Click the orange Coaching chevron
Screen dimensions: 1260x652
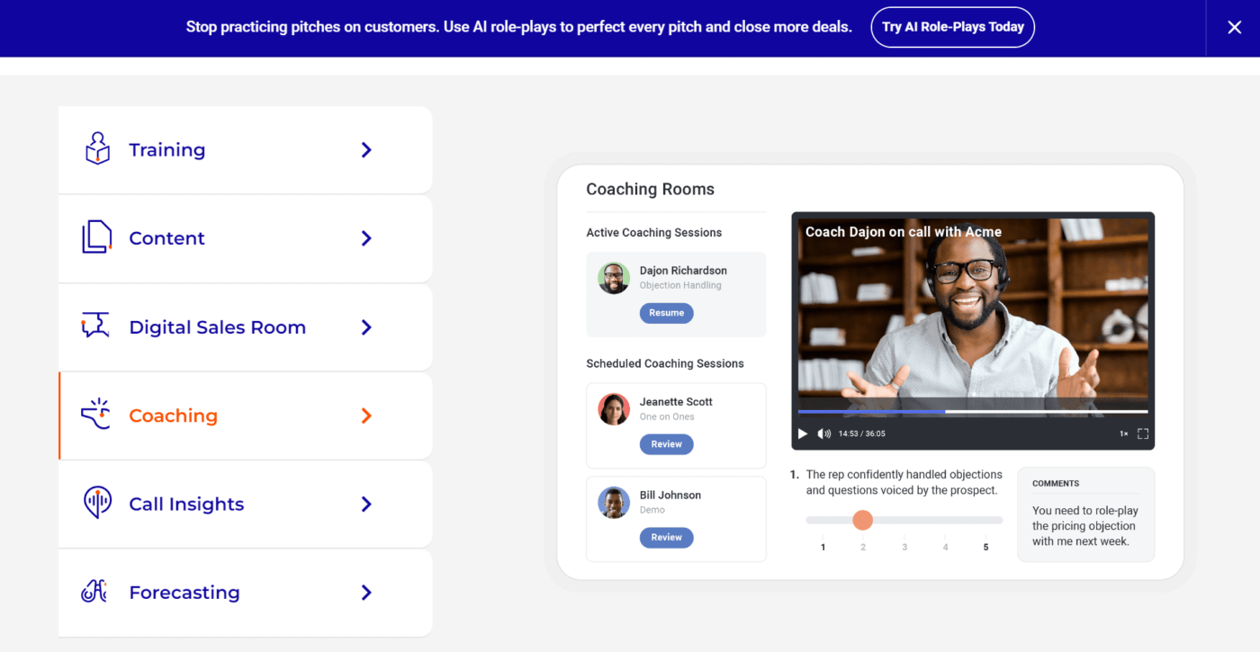[366, 415]
